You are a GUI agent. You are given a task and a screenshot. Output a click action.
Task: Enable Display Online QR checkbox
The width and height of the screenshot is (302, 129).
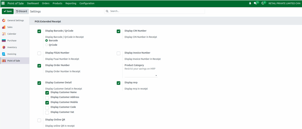coord(39,120)
